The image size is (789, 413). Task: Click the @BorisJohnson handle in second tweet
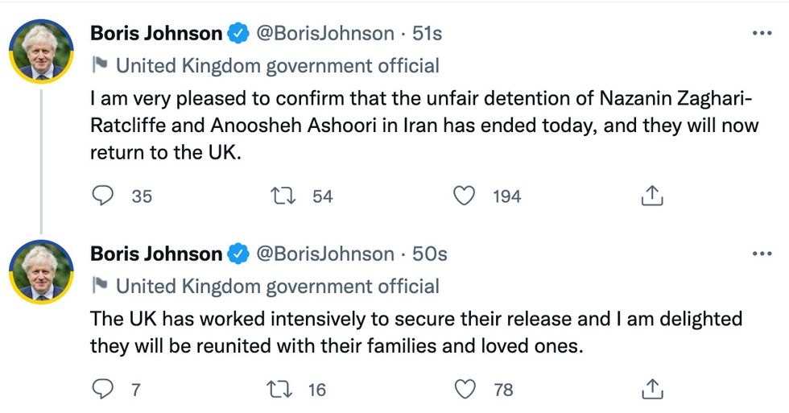point(324,254)
